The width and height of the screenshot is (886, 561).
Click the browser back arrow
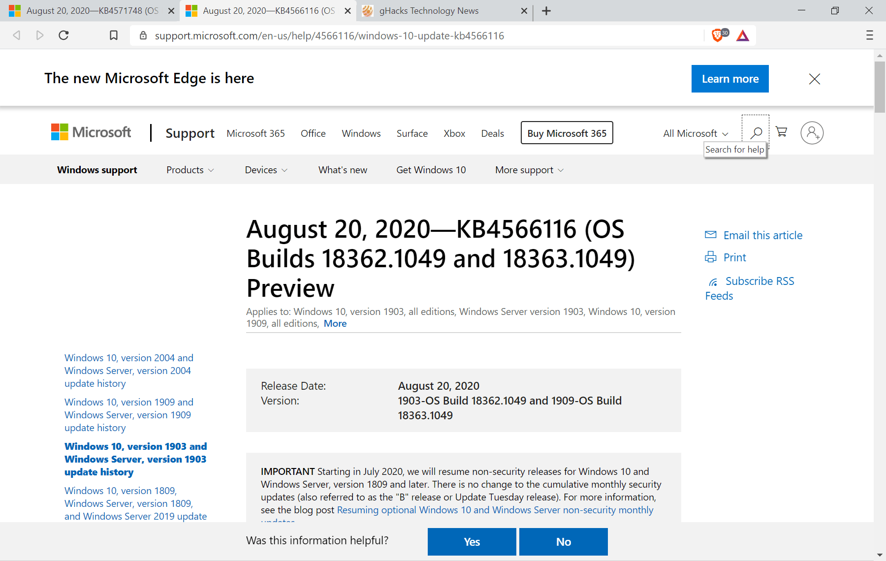[x=17, y=35]
